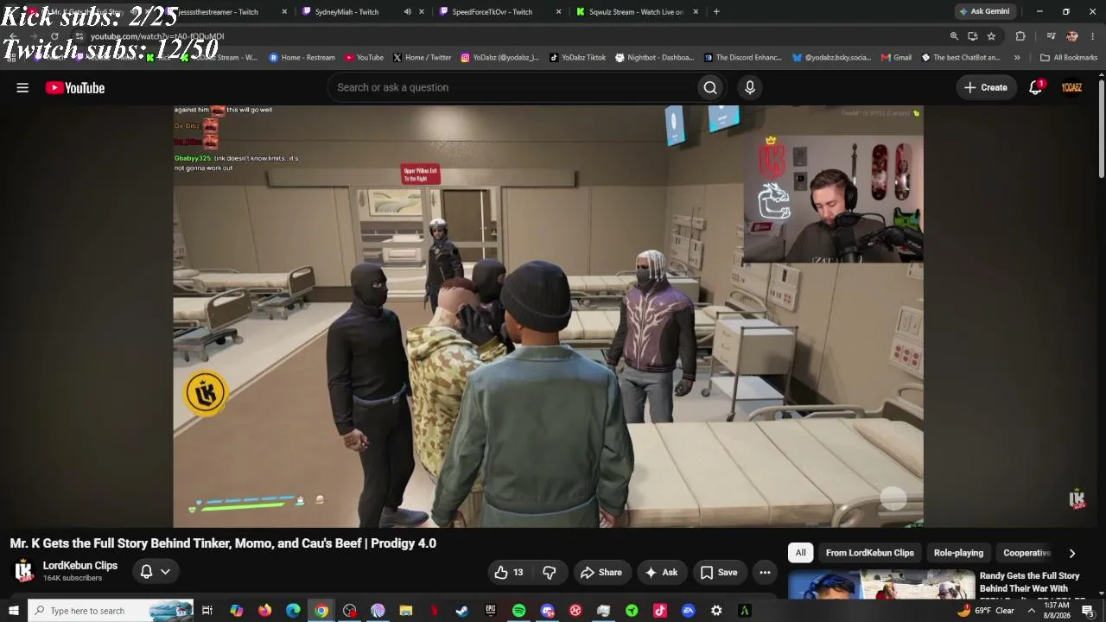Select the All filter chip
1106x622 pixels.
click(x=801, y=553)
